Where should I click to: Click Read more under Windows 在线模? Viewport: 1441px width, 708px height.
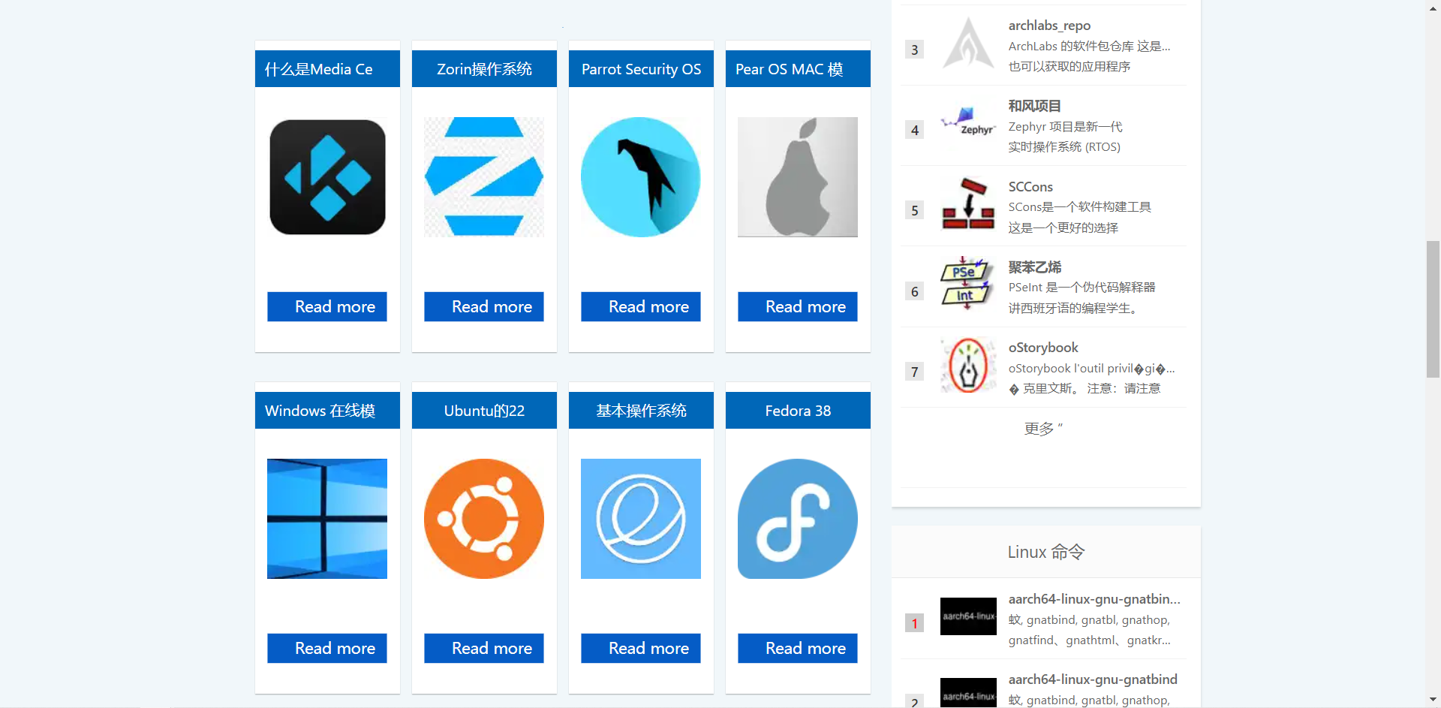[x=327, y=648]
